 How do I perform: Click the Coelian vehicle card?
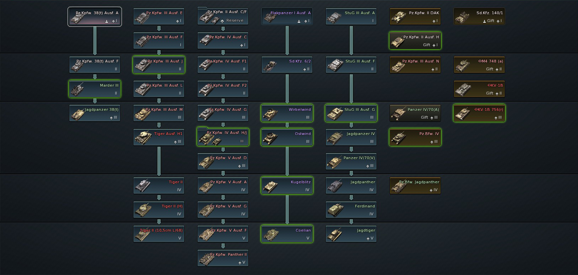pyautogui.click(x=287, y=234)
